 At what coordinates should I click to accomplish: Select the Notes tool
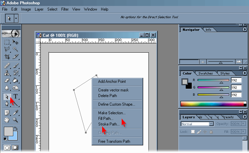[7, 113]
